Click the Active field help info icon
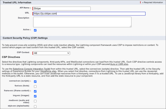166x109 pixels. [x=30, y=30]
